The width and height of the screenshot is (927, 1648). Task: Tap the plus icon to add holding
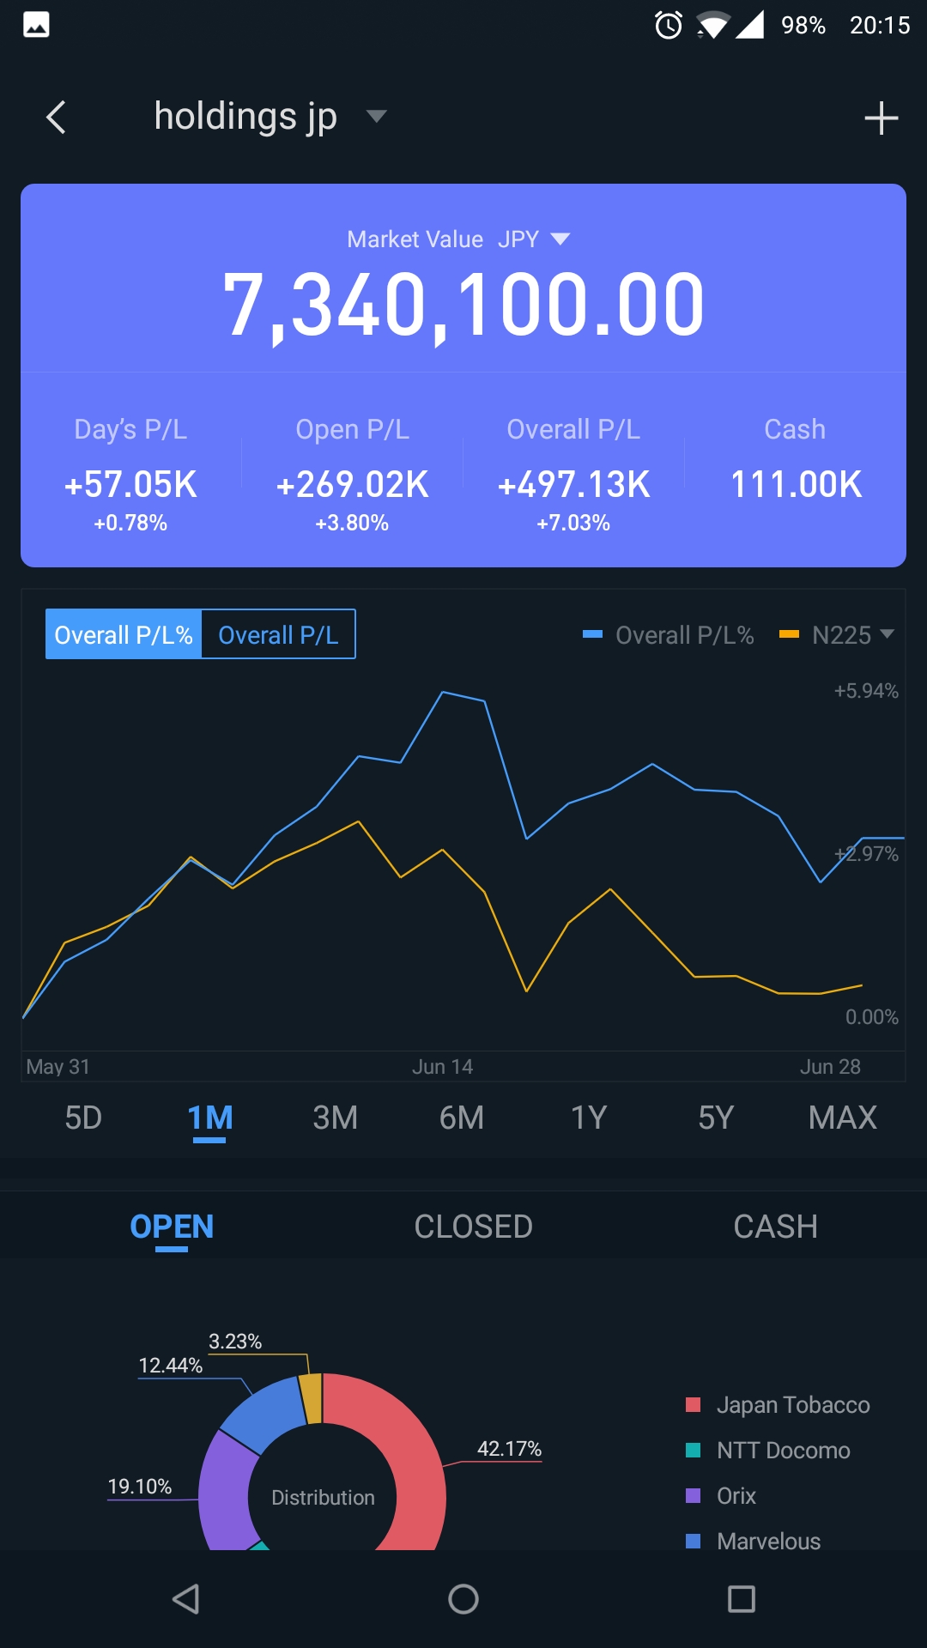click(x=881, y=118)
